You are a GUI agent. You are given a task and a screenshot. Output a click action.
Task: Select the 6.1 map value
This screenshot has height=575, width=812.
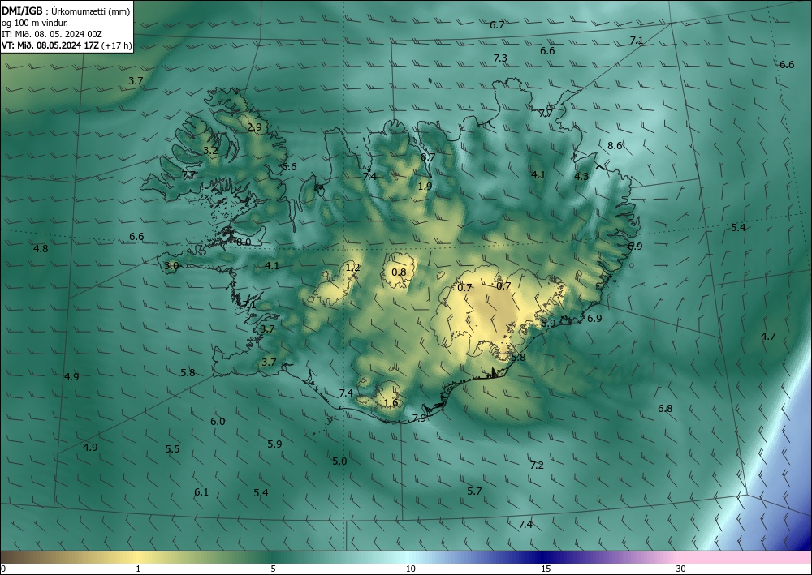tap(201, 491)
